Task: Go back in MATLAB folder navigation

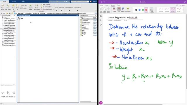Action: click(x=1, y=13)
